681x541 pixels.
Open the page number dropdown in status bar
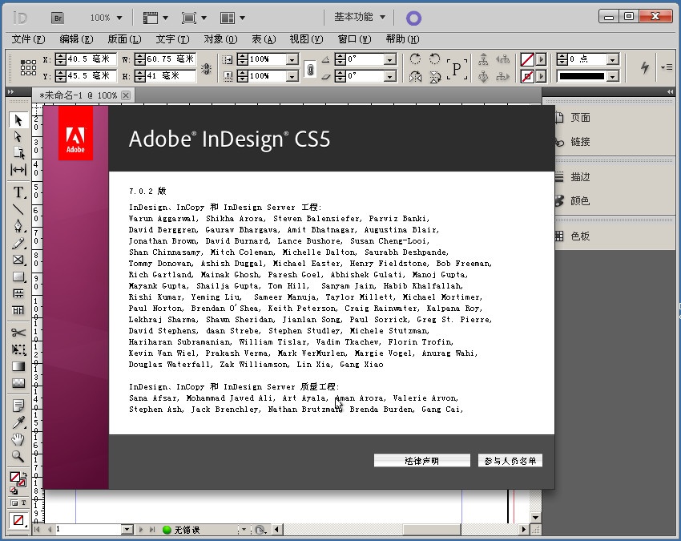coord(127,530)
